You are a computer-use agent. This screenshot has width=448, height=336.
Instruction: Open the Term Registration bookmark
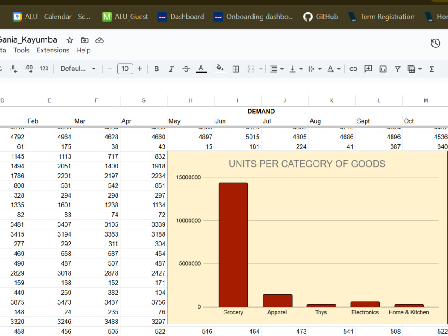pos(381,17)
